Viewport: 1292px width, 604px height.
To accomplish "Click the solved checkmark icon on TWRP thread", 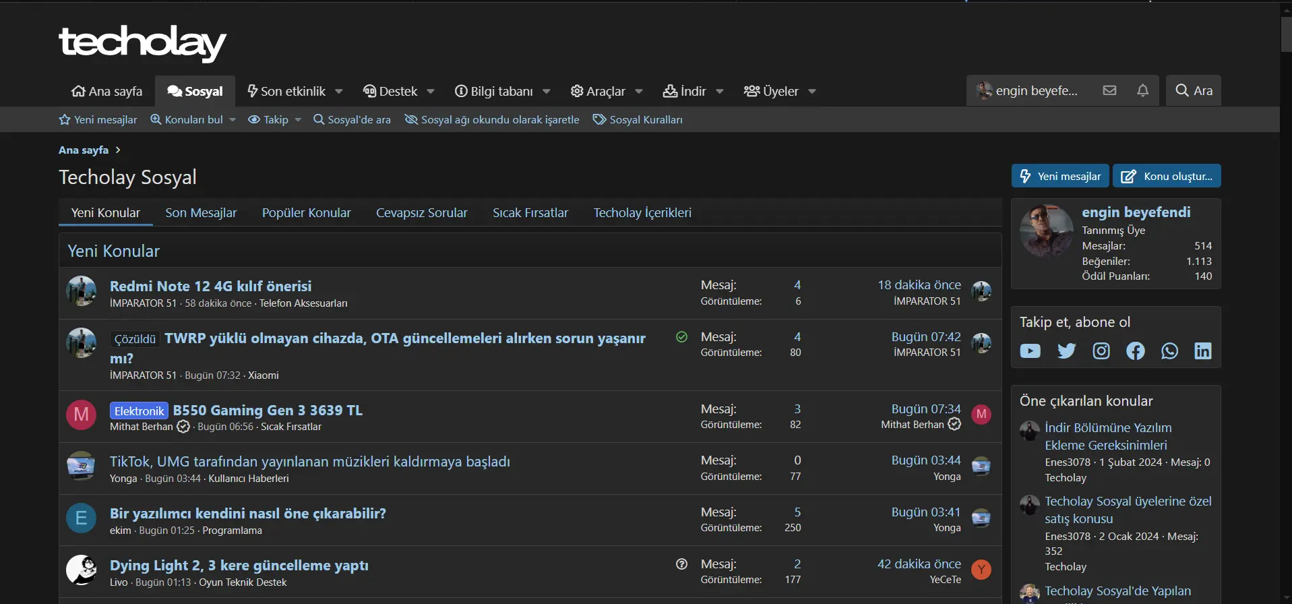I will (x=681, y=337).
